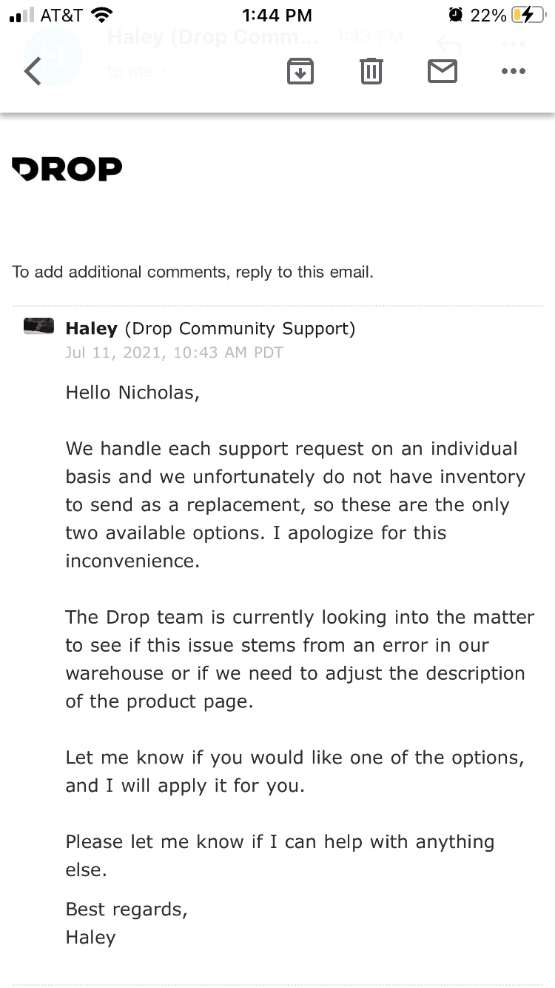The width and height of the screenshot is (555, 988).
Task: Tap the 1:44 PM status bar clock
Action: pos(277,15)
